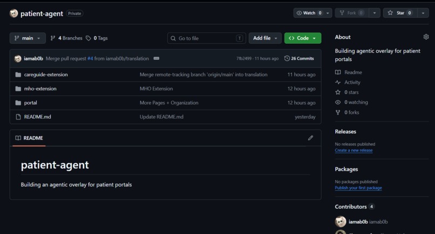This screenshot has width=435, height=234.
Task: Open the portal folder name
Action: click(x=31, y=103)
